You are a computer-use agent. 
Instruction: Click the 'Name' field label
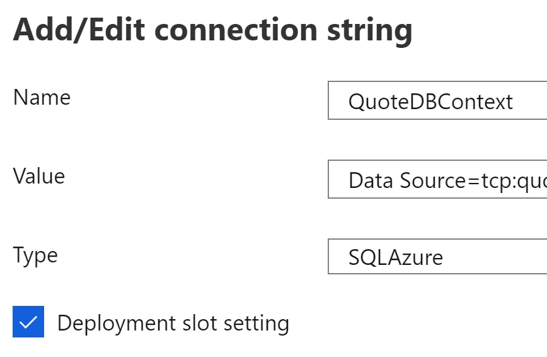tap(42, 98)
